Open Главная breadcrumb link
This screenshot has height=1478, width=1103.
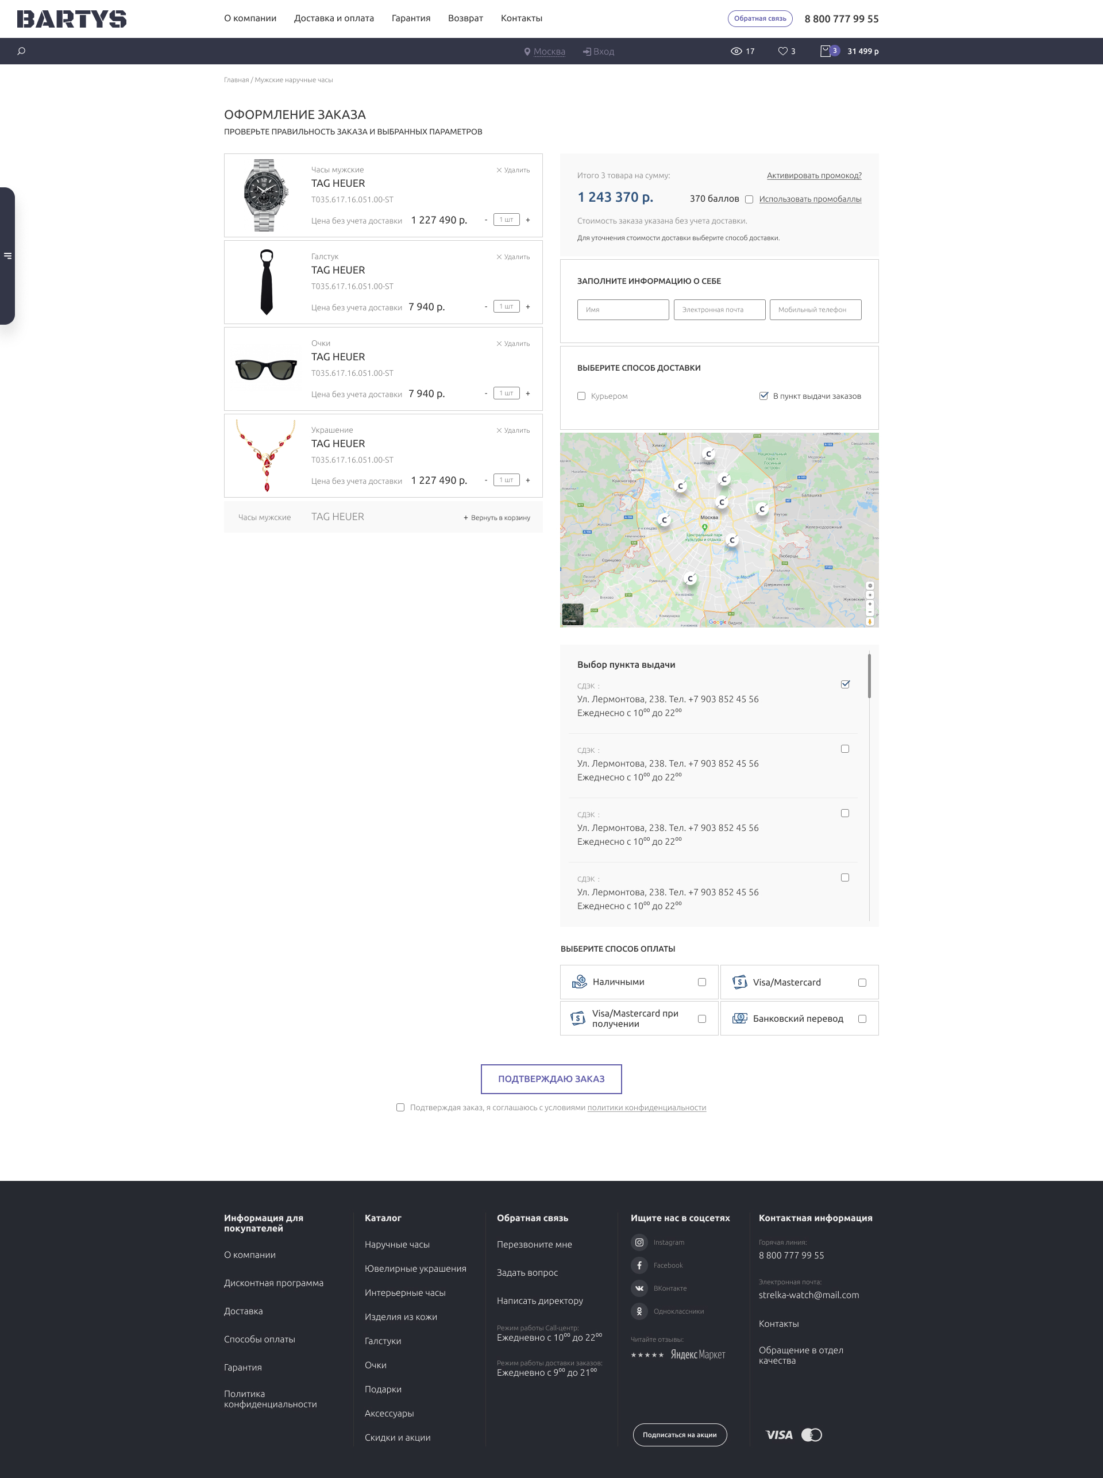[x=236, y=80]
